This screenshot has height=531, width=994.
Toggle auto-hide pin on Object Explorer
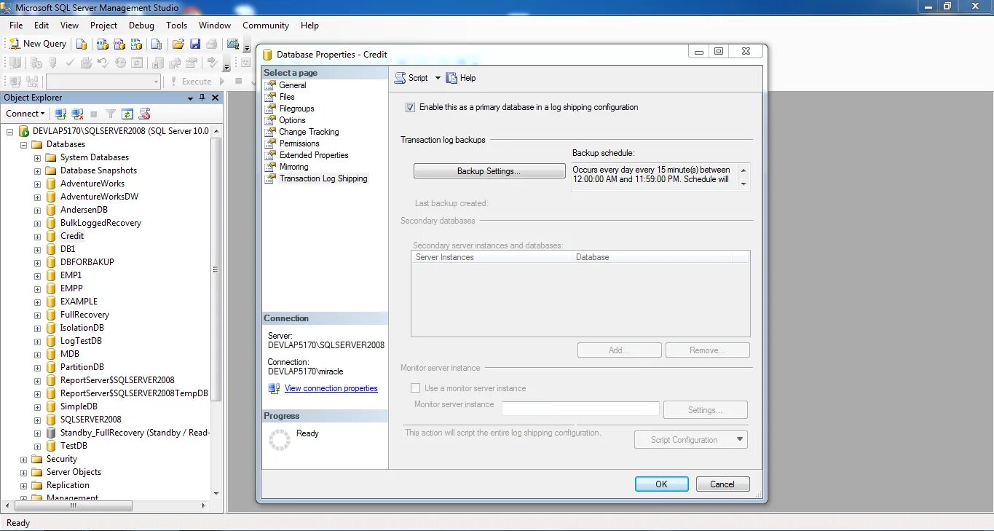[202, 98]
